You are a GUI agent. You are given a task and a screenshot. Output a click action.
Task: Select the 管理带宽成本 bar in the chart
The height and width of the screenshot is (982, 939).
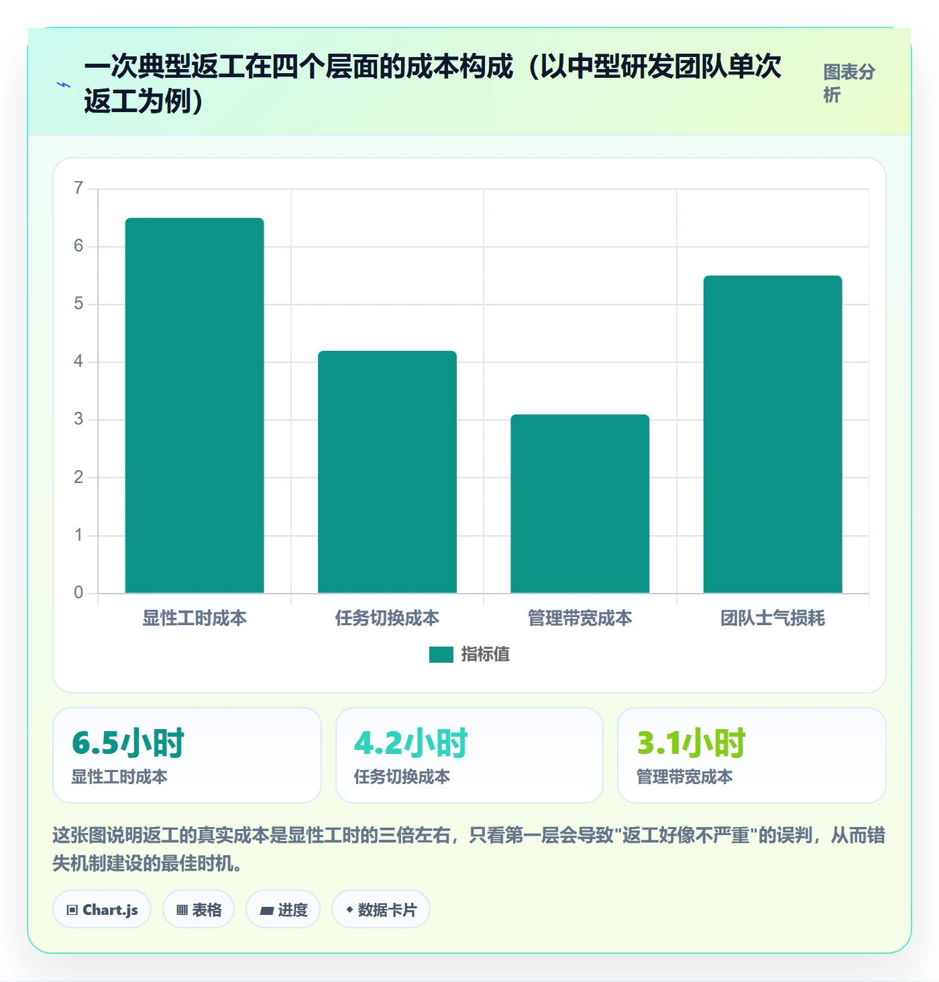point(580,504)
